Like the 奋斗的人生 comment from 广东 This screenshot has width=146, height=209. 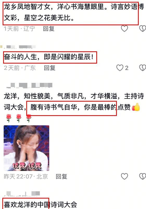(x=120, y=68)
